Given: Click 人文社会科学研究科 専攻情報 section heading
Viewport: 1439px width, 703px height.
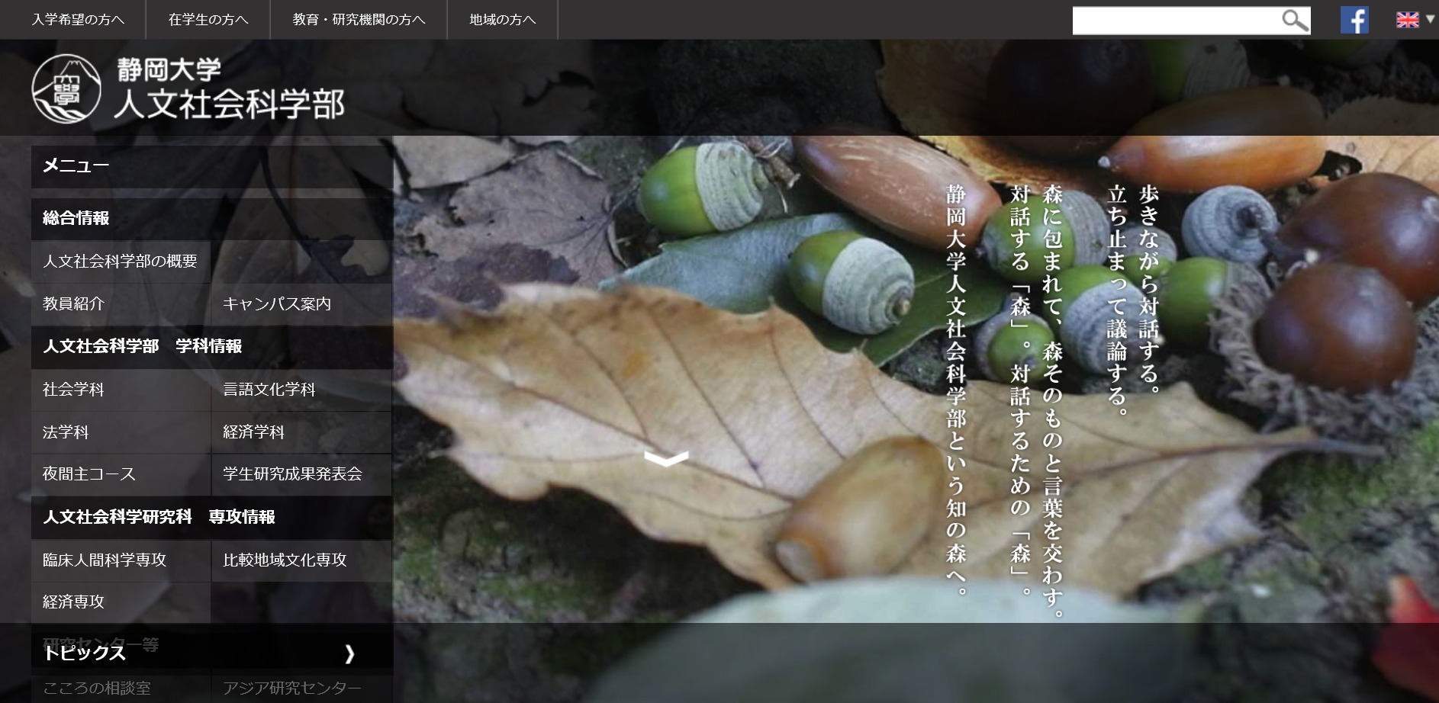Looking at the screenshot, I should click(211, 518).
